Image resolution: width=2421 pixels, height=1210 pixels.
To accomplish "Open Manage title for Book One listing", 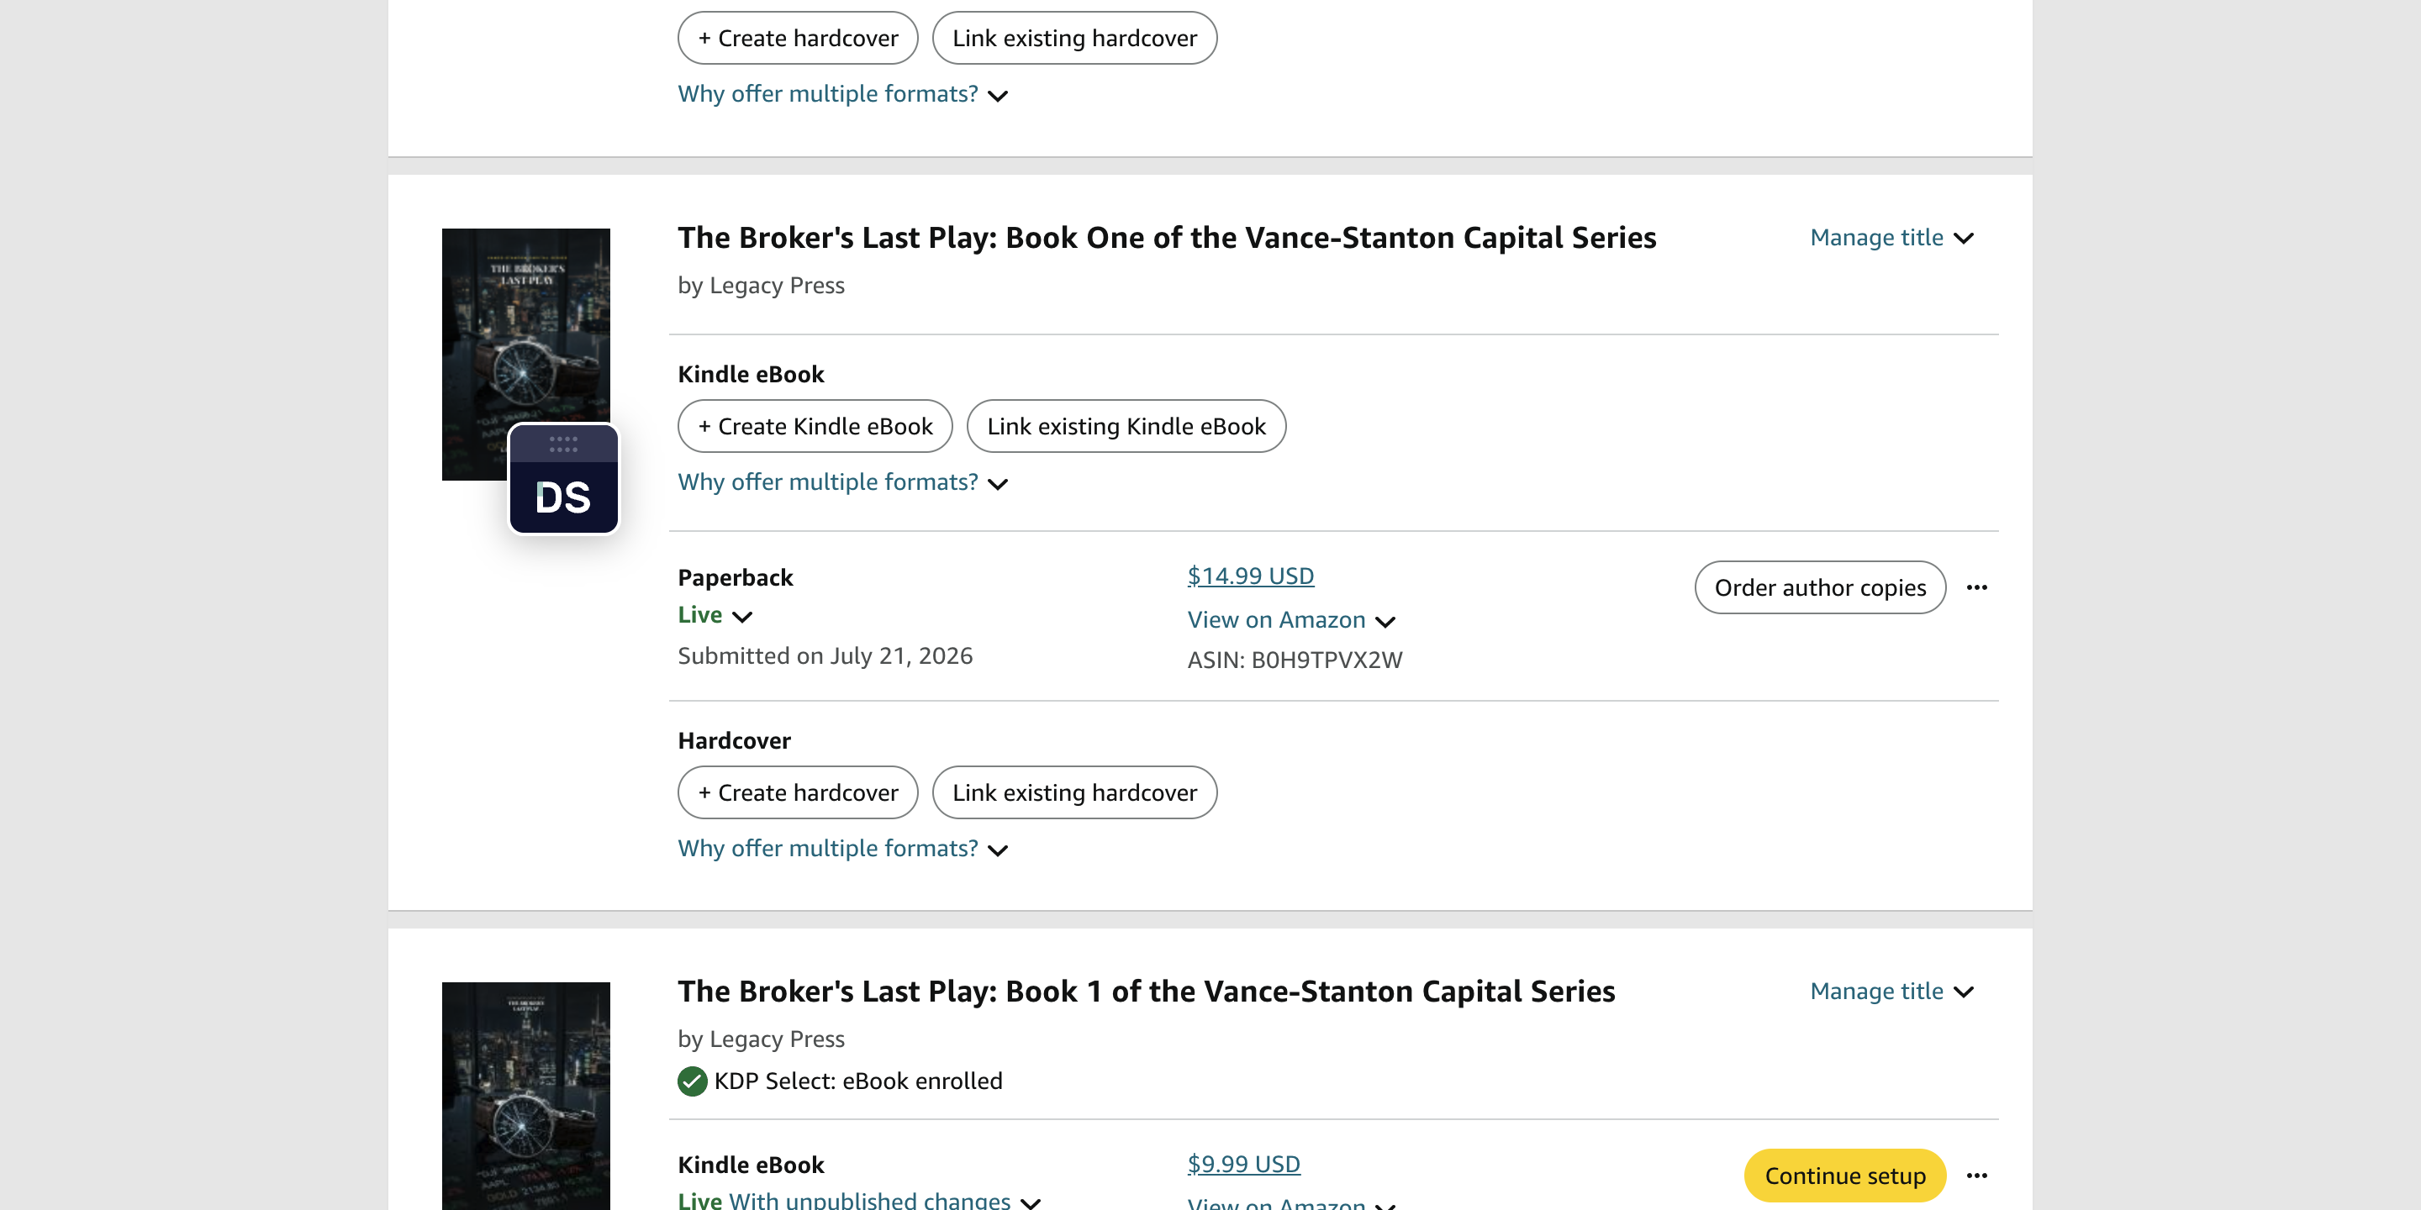I will tap(1891, 238).
